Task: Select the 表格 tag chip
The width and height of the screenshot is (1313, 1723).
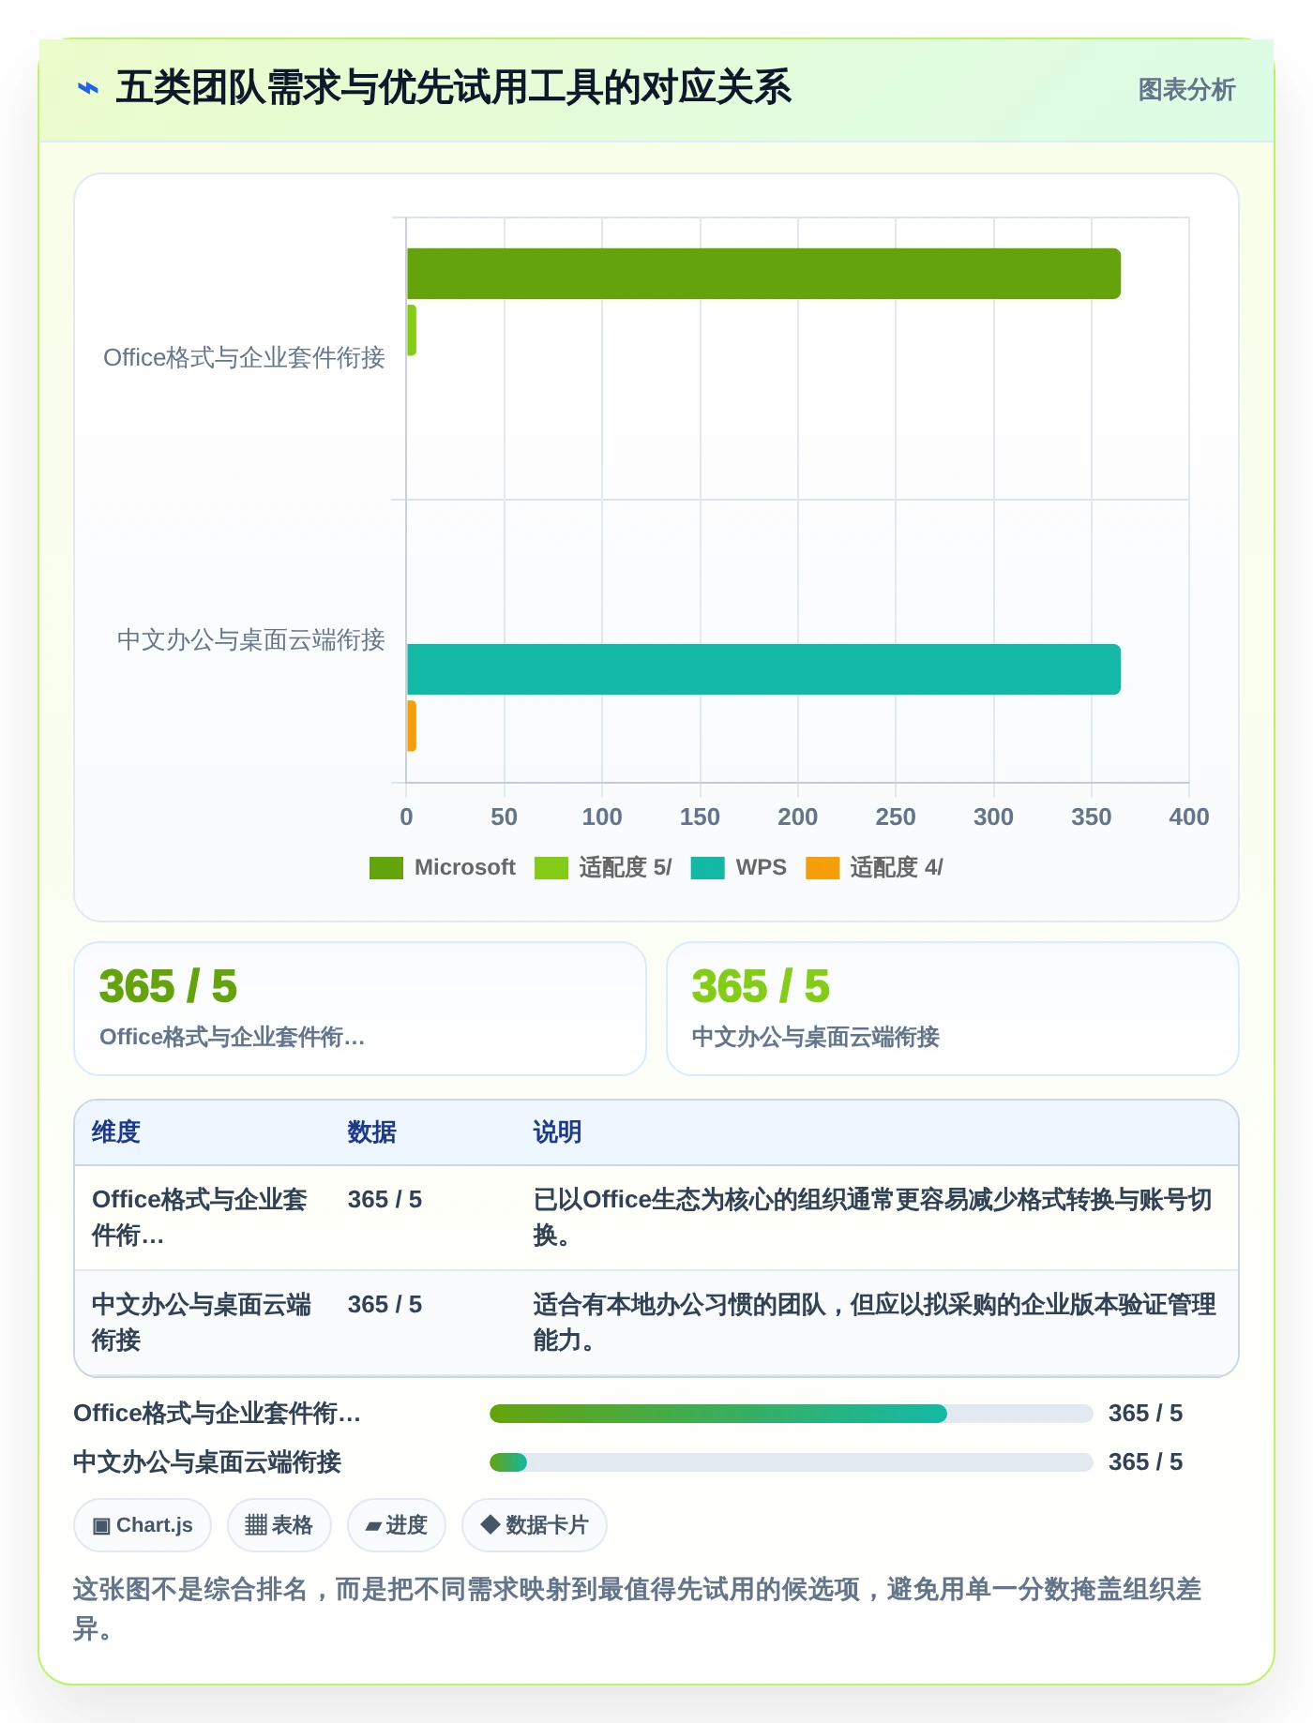Action: 279,1525
